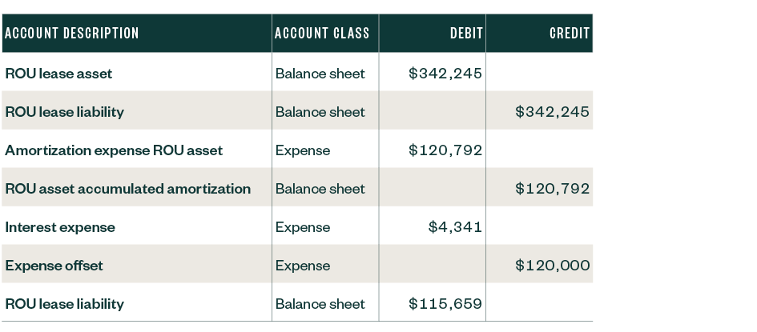Click Expense class in Expense offset row
The height and width of the screenshot is (332, 757).
[x=303, y=266]
